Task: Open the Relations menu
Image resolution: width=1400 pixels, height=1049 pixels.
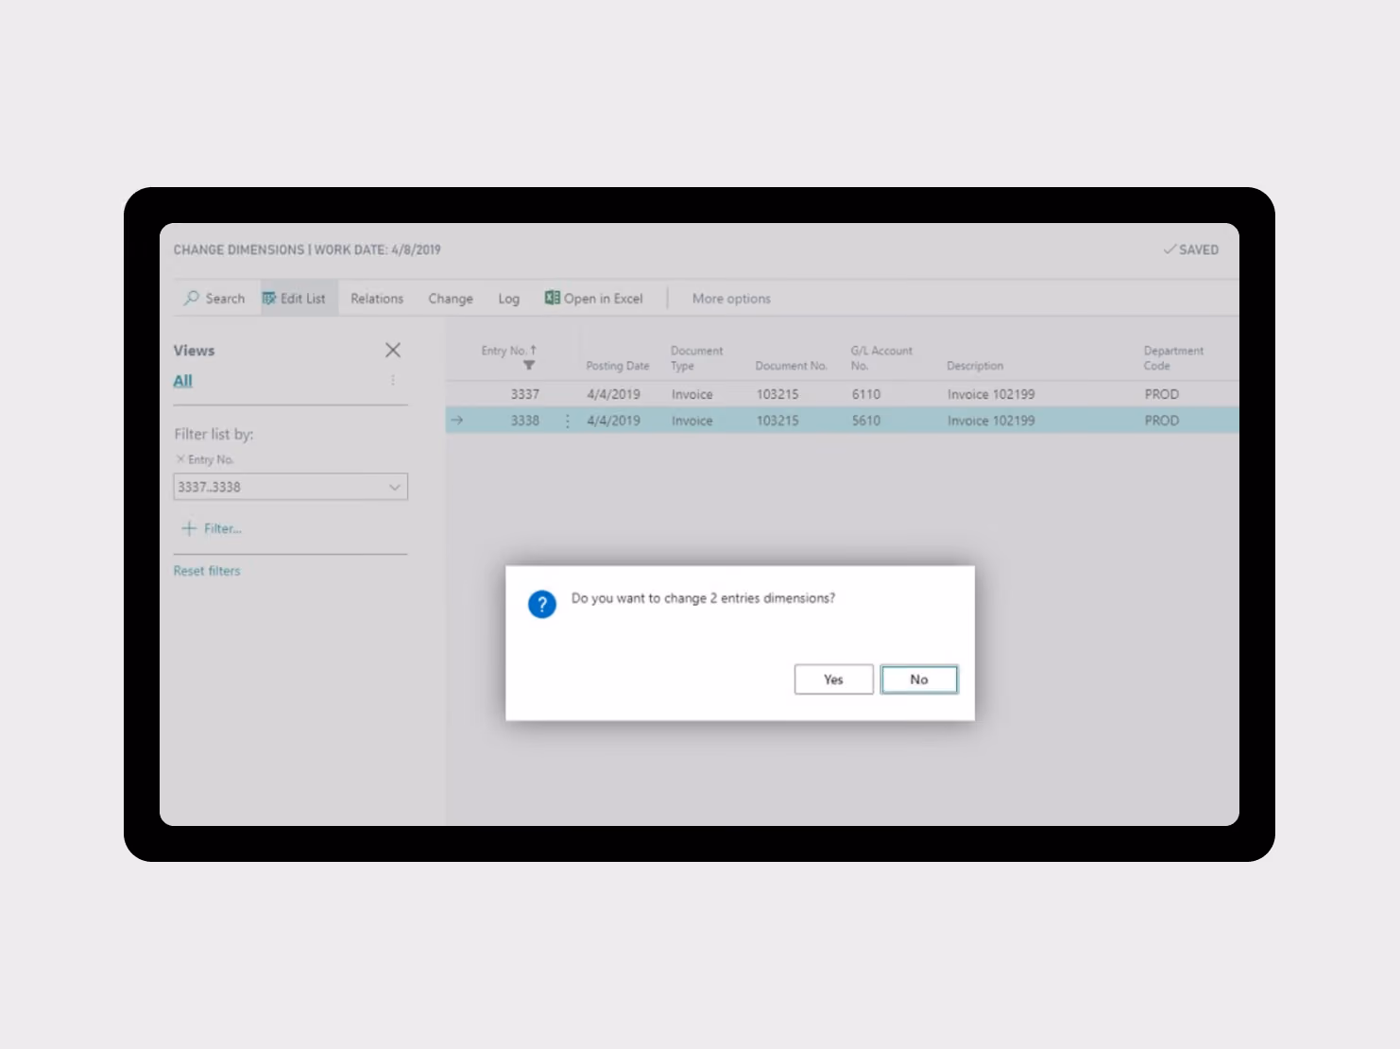Action: [377, 299]
